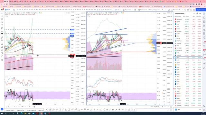Open alerts panel clock icon in right sidebar

(204, 18)
